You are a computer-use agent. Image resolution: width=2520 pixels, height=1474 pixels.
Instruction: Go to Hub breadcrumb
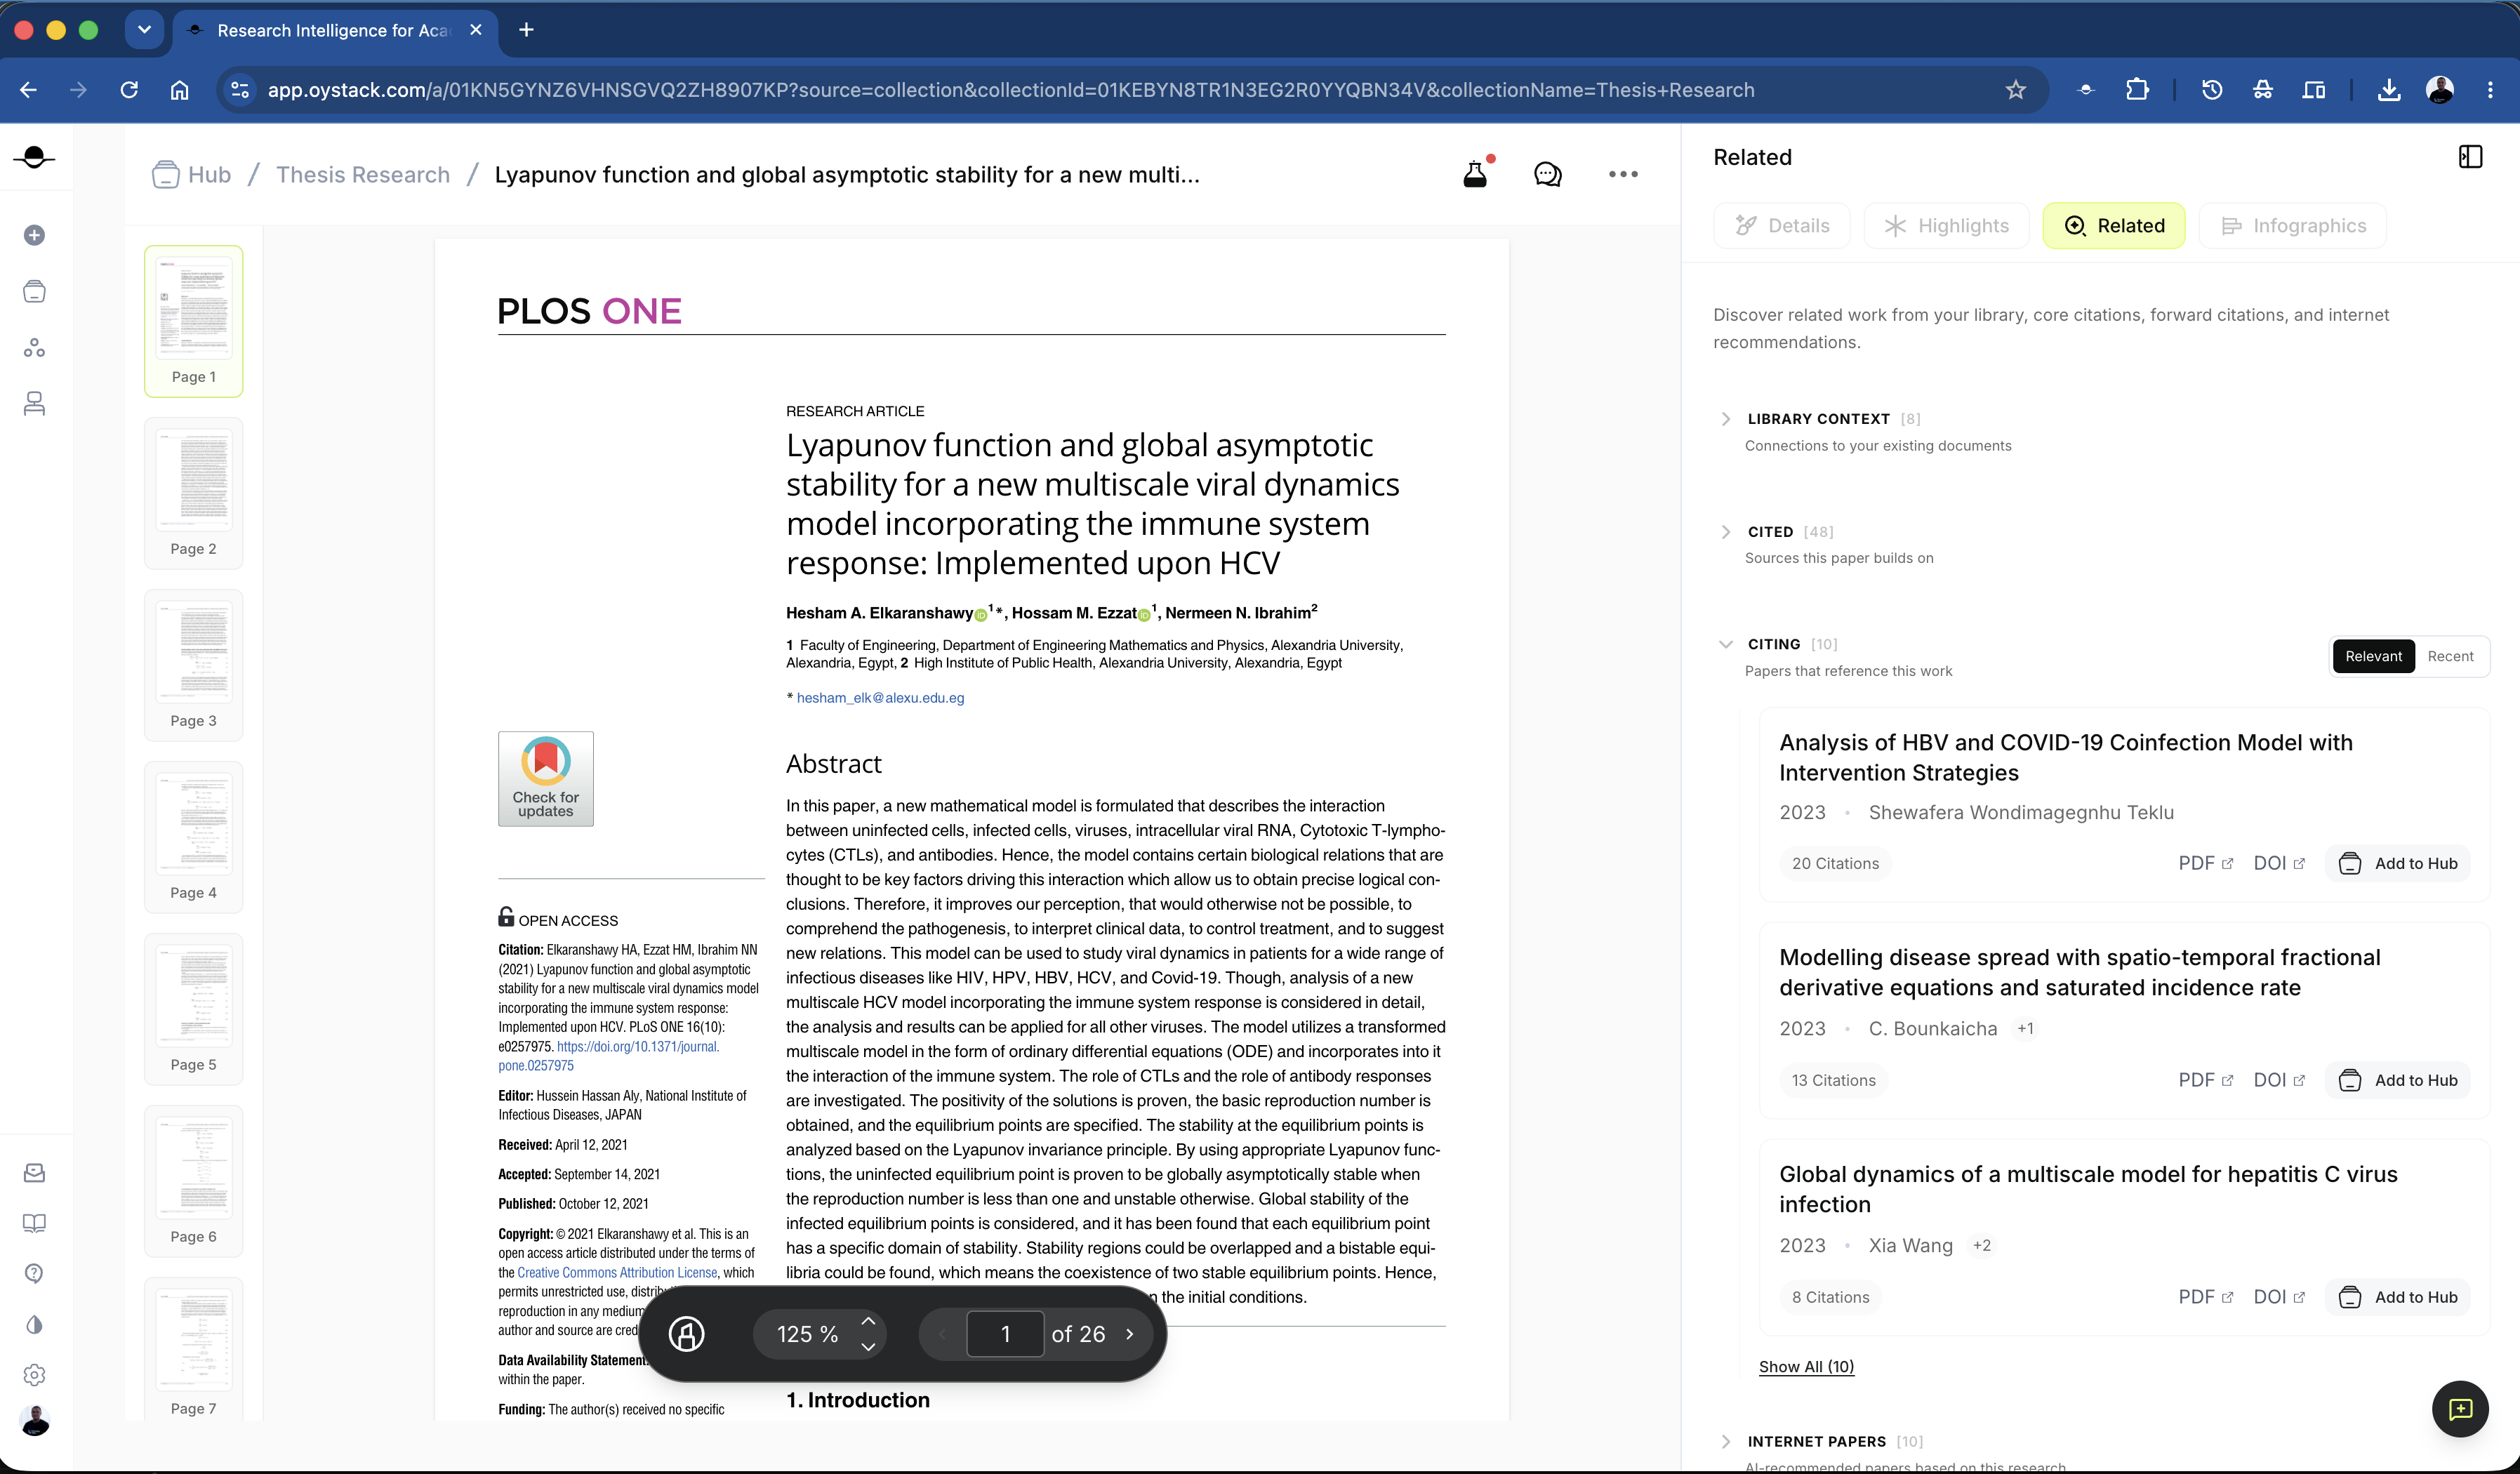point(192,175)
